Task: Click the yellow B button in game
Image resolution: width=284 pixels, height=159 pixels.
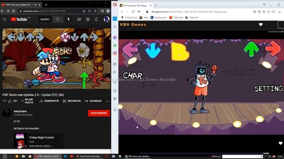Action: click(x=180, y=52)
